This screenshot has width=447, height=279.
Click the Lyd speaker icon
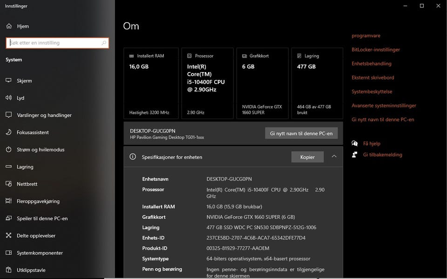point(8,98)
